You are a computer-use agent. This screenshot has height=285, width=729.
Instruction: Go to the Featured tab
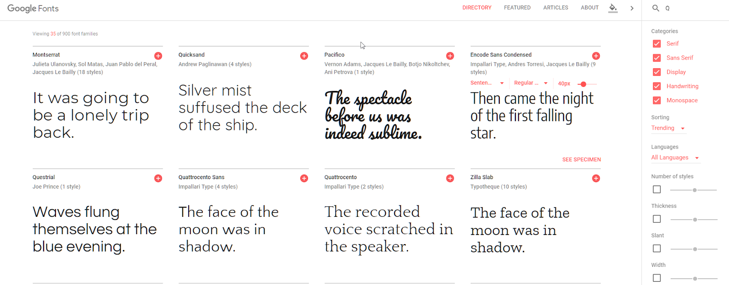(x=517, y=8)
